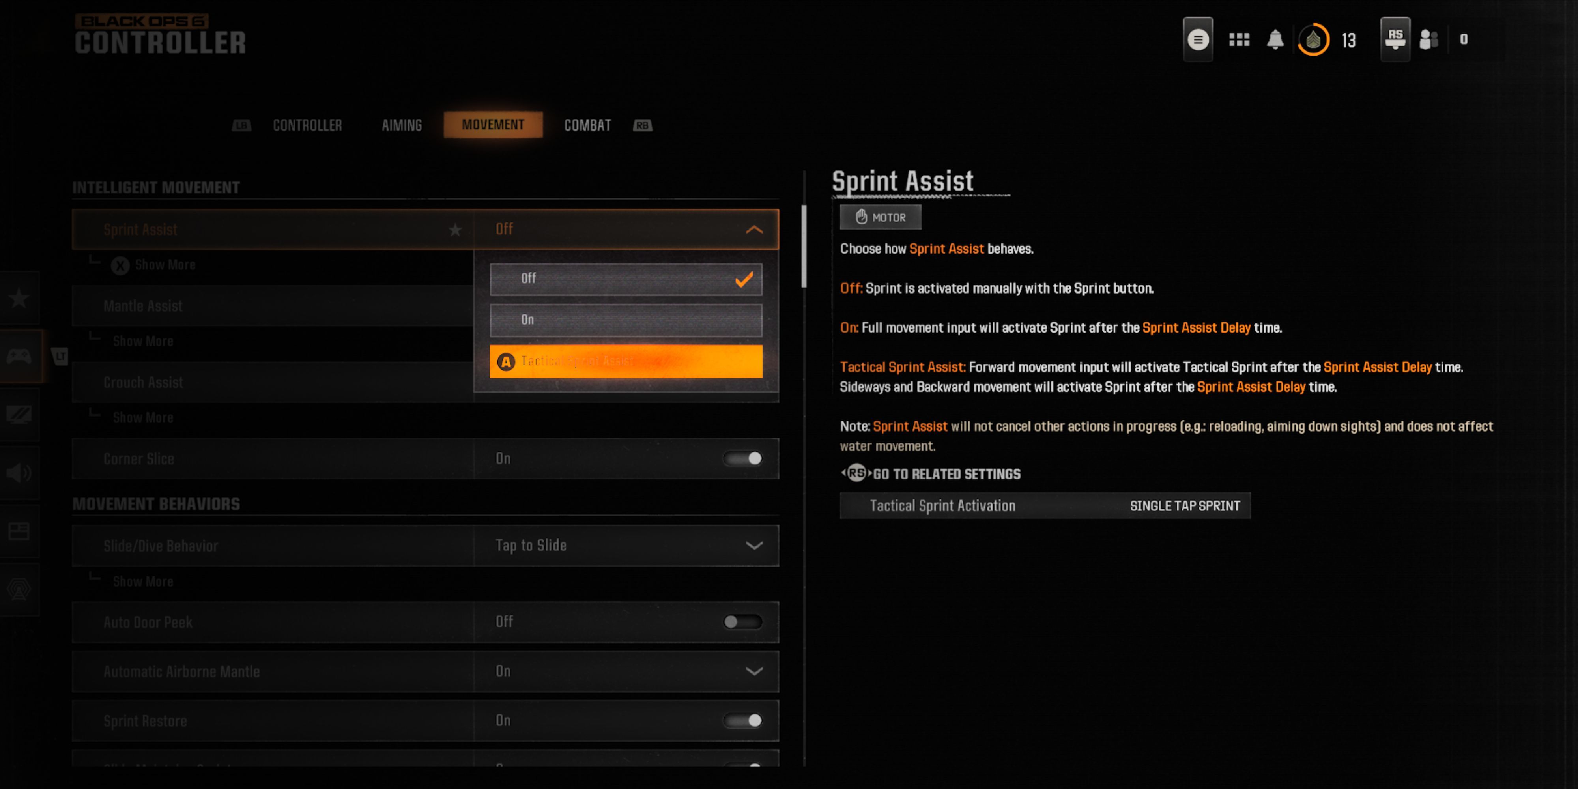Image resolution: width=1578 pixels, height=789 pixels.
Task: Click the MOTOR accessibility tag
Action: [x=880, y=217]
